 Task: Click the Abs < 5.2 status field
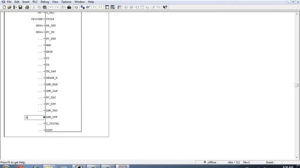point(234,162)
